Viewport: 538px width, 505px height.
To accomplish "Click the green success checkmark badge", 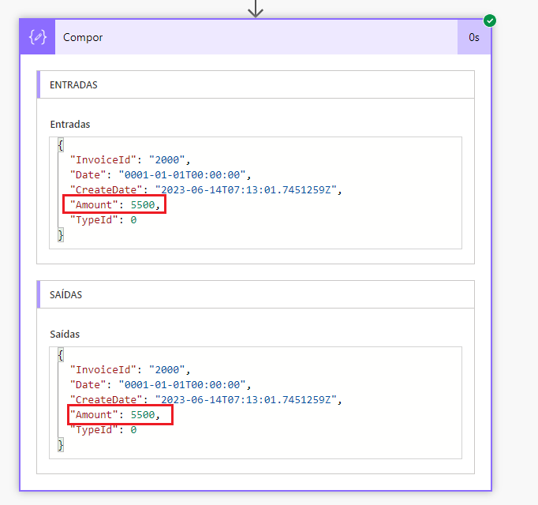I will click(490, 21).
